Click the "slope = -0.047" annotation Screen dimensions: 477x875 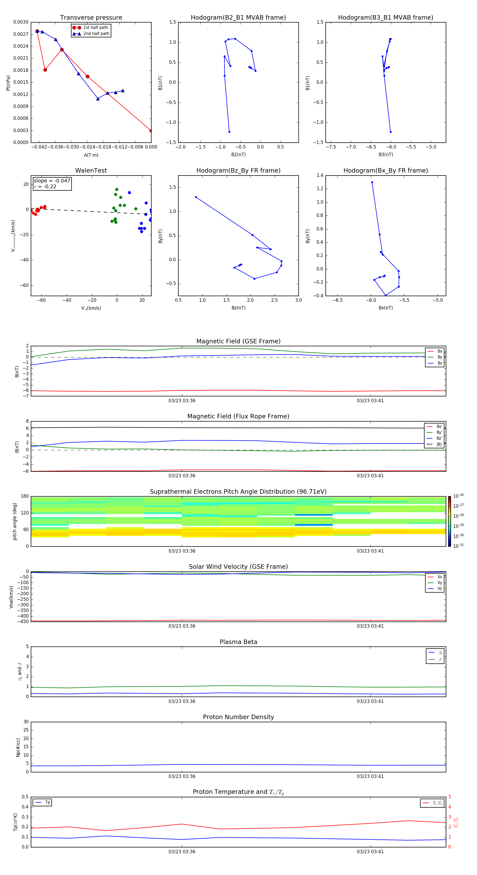point(52,181)
